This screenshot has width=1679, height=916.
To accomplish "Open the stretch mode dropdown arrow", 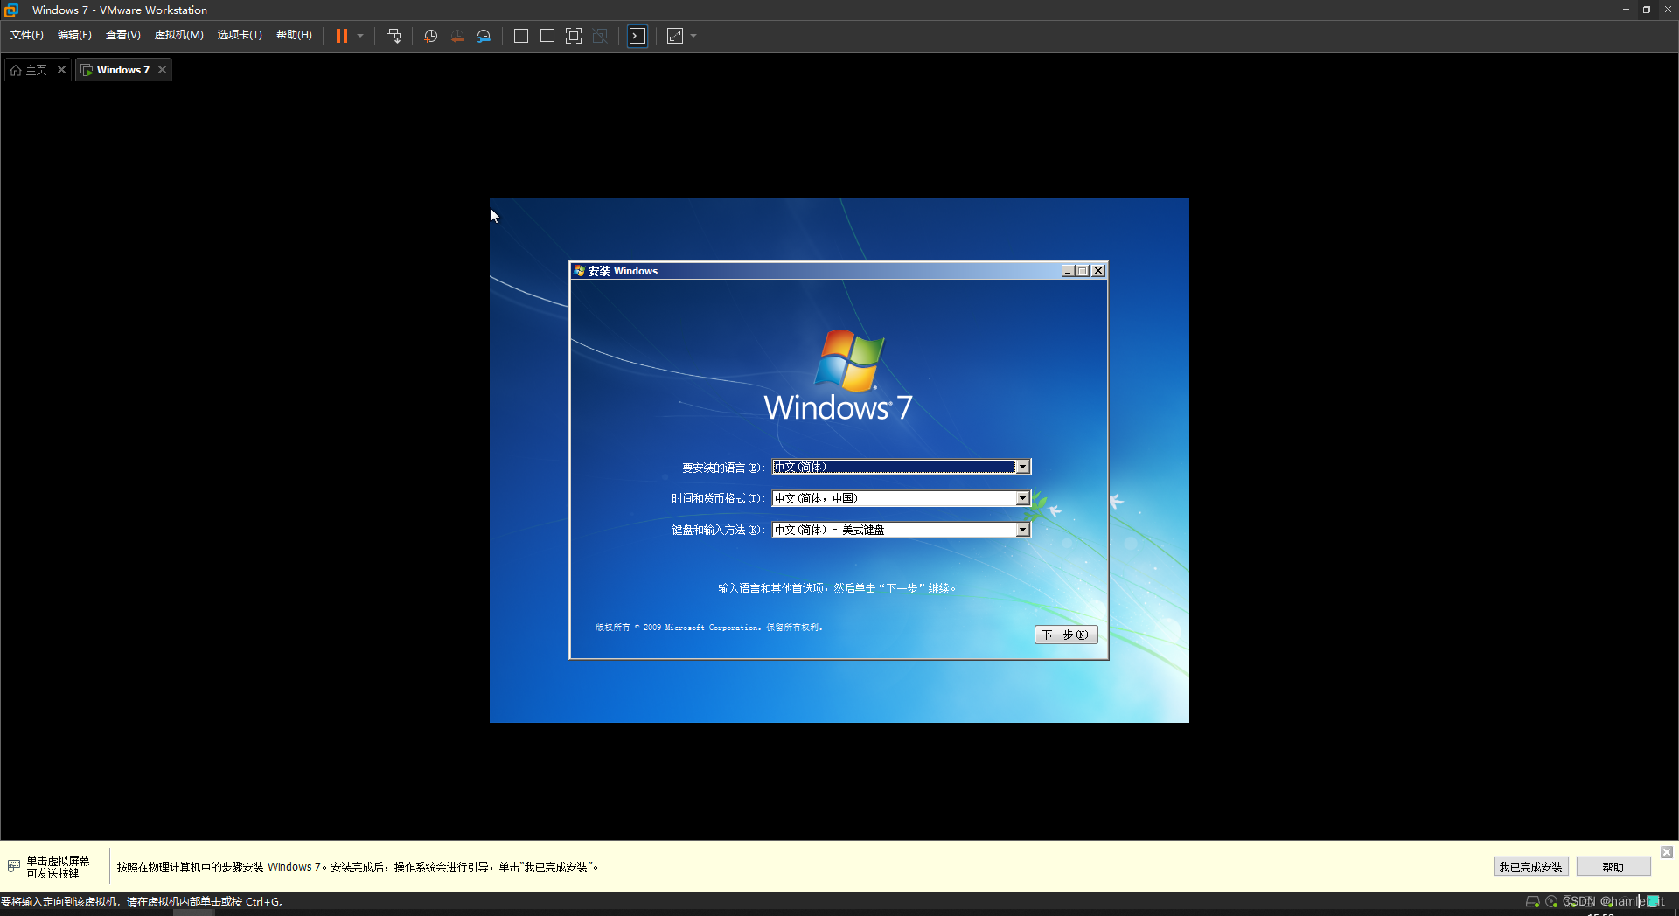I will 693,36.
